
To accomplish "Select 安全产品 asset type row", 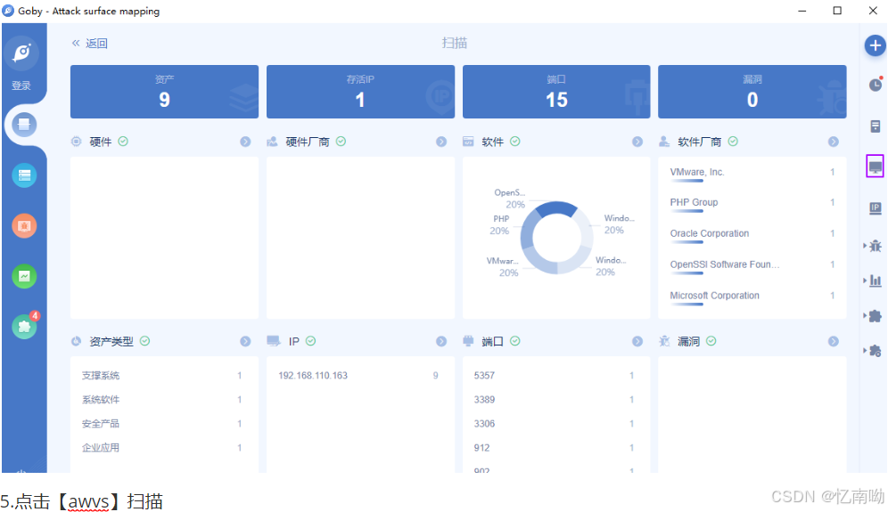I will point(162,424).
